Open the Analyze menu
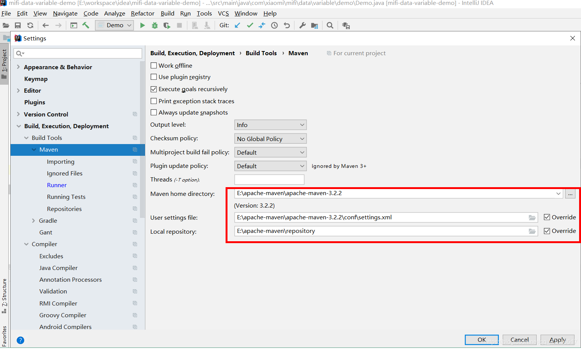The height and width of the screenshot is (349, 581). pyautogui.click(x=115, y=13)
